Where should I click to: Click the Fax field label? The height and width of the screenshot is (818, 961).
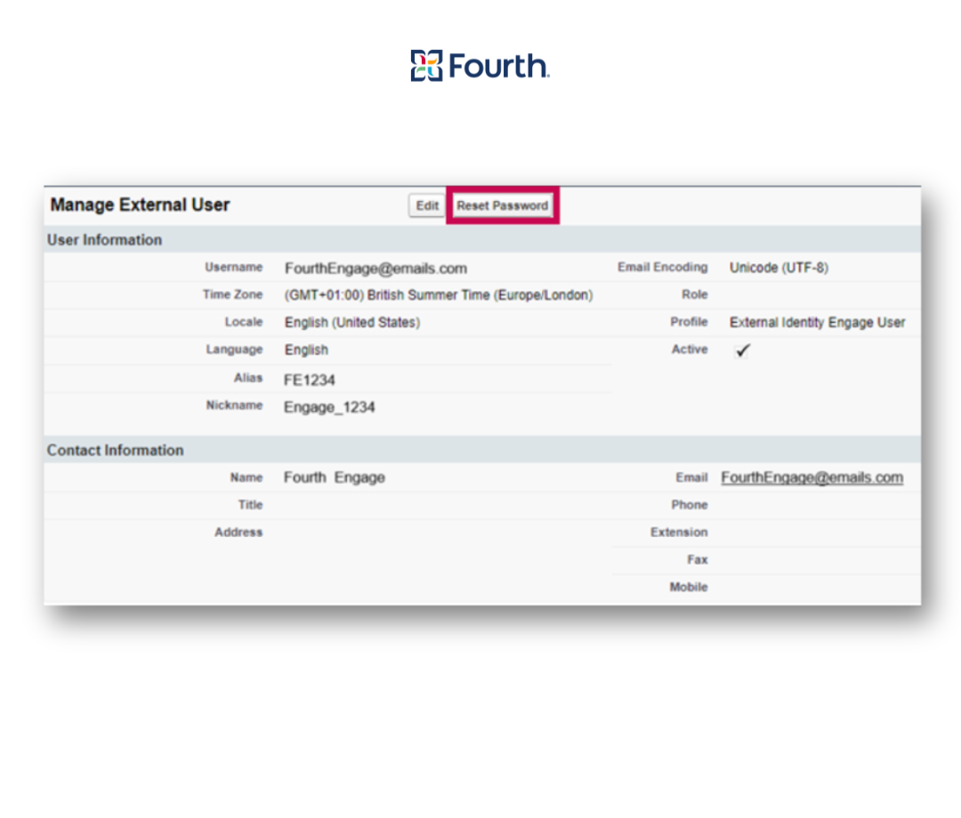point(698,559)
